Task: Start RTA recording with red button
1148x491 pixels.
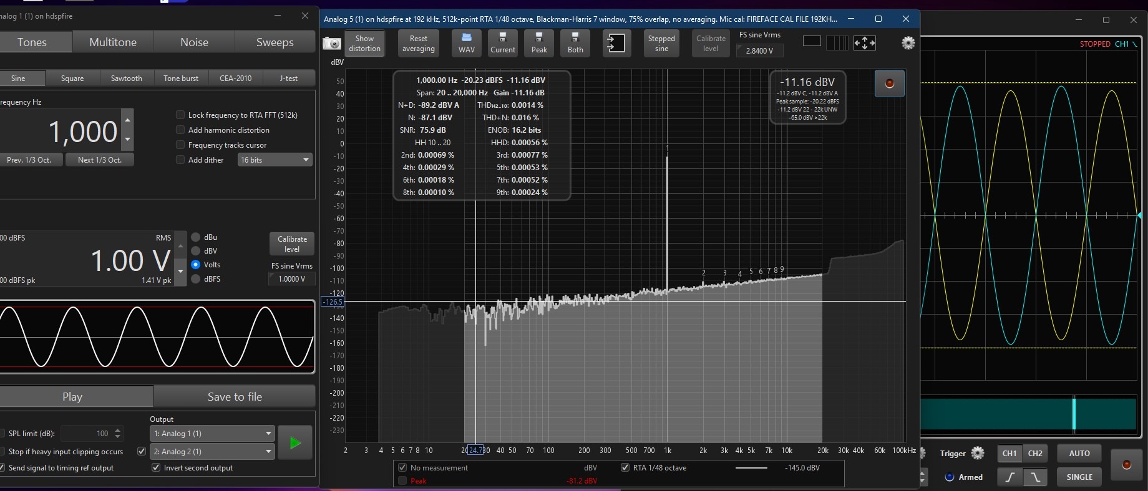Action: tap(890, 83)
